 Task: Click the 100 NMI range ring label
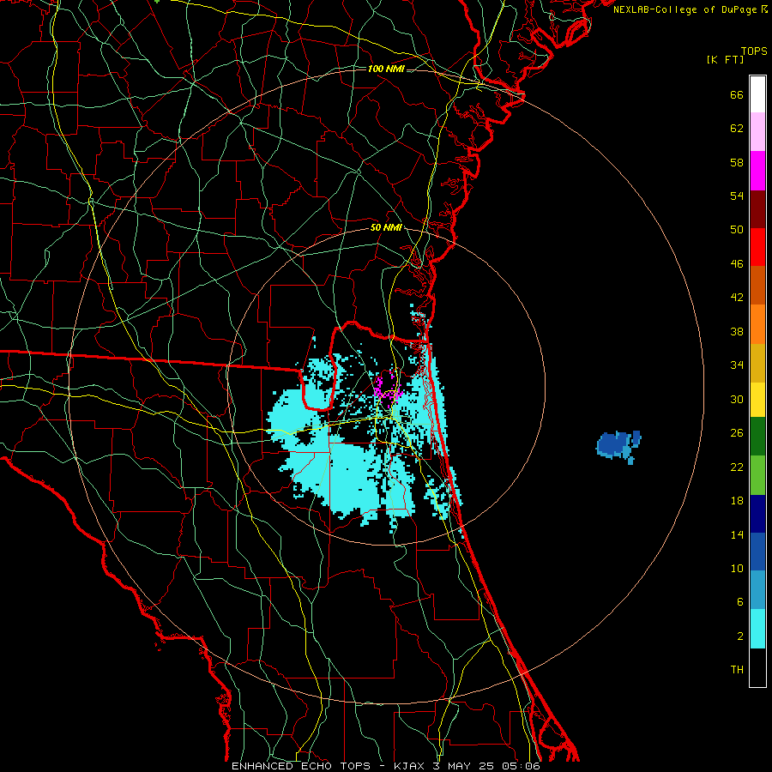point(386,69)
